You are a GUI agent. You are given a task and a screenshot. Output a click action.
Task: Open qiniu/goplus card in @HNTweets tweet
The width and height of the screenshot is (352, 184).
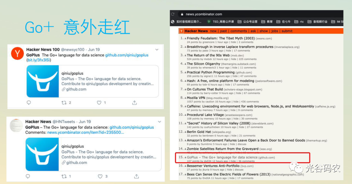94,154
